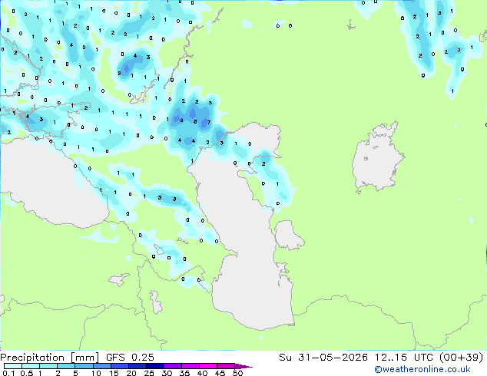Click the over-50 arrow tip of legend
Viewport: 487px width, 376px height.
click(243, 366)
